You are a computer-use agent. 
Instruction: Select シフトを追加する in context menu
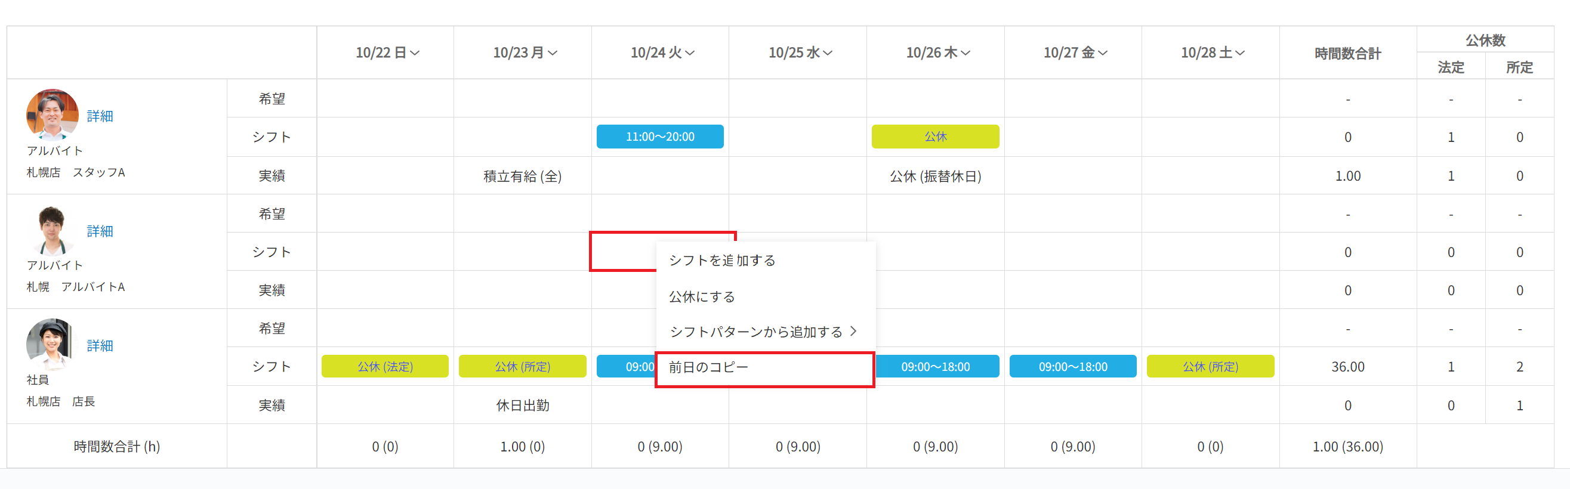722,261
